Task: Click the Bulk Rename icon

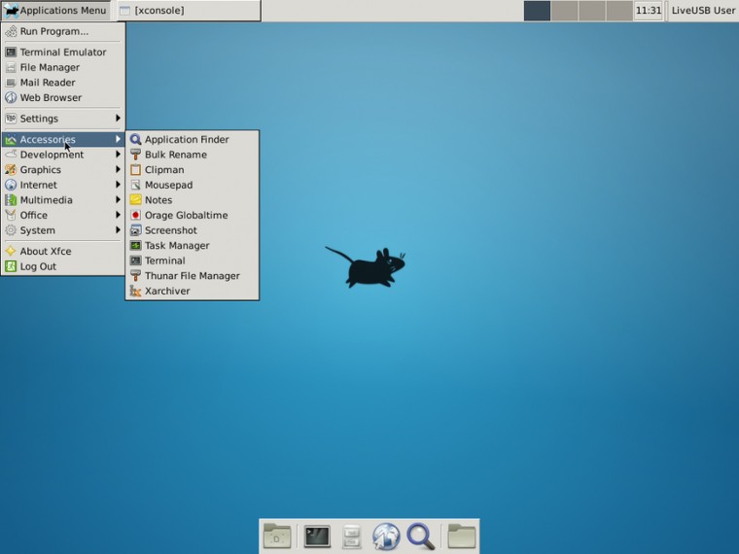Action: point(136,155)
